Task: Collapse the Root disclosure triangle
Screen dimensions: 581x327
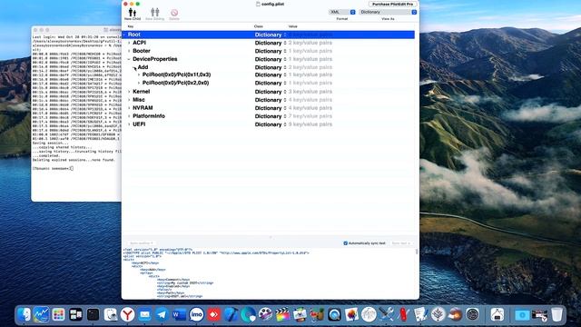Action: click(124, 35)
